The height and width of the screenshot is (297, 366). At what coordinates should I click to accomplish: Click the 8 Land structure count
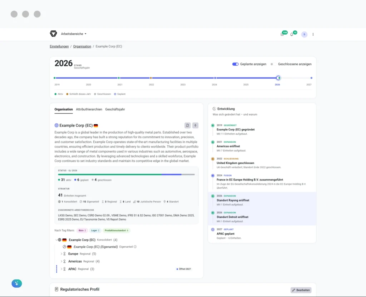tap(125, 202)
